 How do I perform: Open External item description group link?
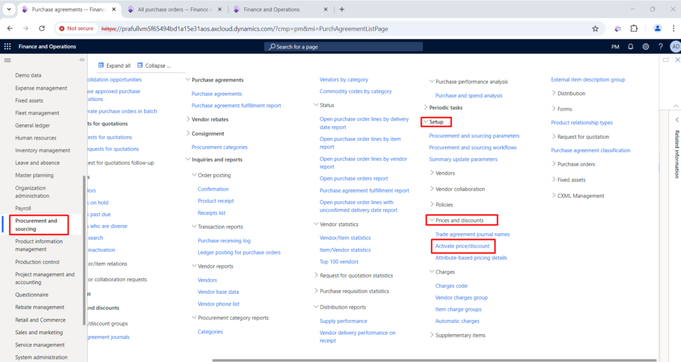pos(588,79)
